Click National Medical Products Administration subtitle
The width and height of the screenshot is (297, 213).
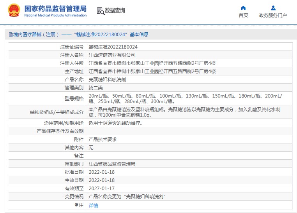coord(55,15)
